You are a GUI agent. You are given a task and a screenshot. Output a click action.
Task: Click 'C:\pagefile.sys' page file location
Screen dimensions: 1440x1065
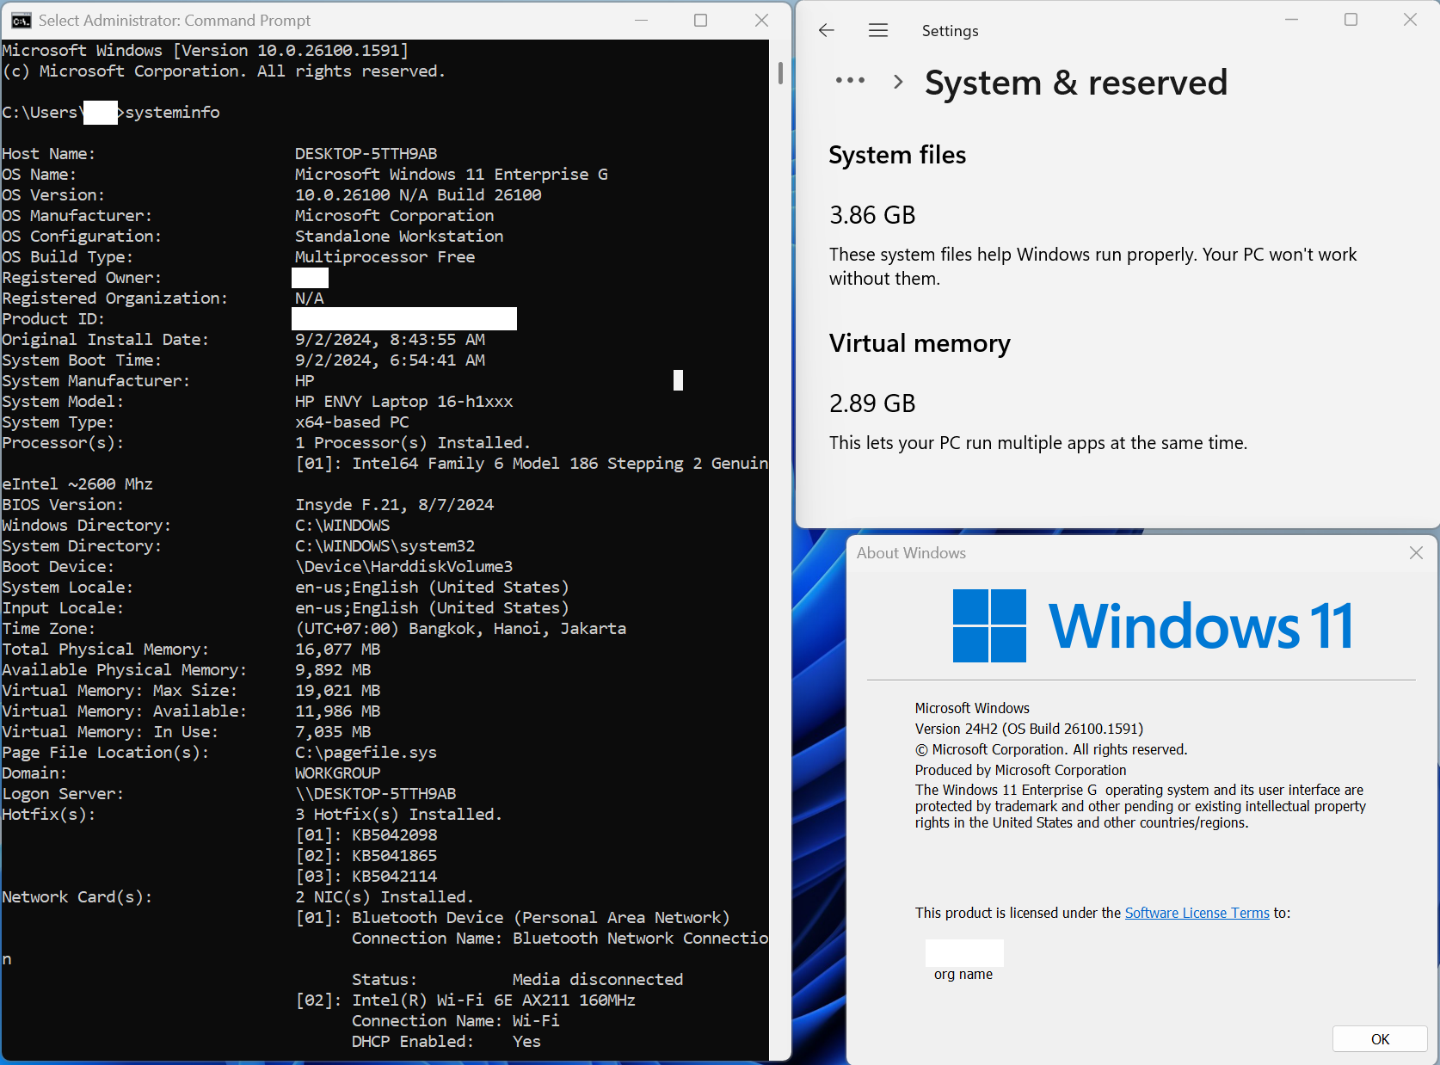tap(366, 753)
